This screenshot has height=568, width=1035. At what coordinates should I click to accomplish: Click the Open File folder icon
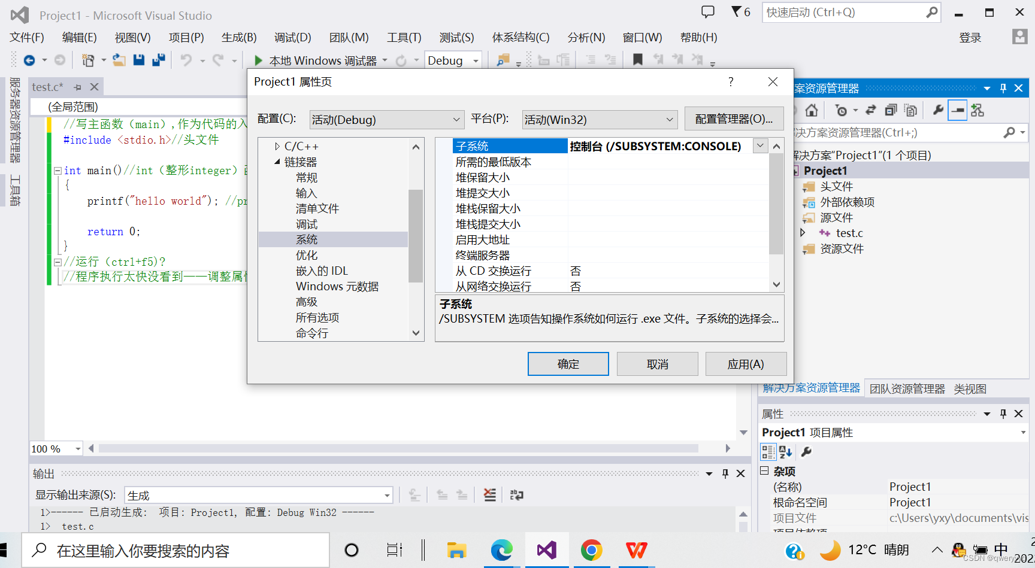pyautogui.click(x=119, y=60)
